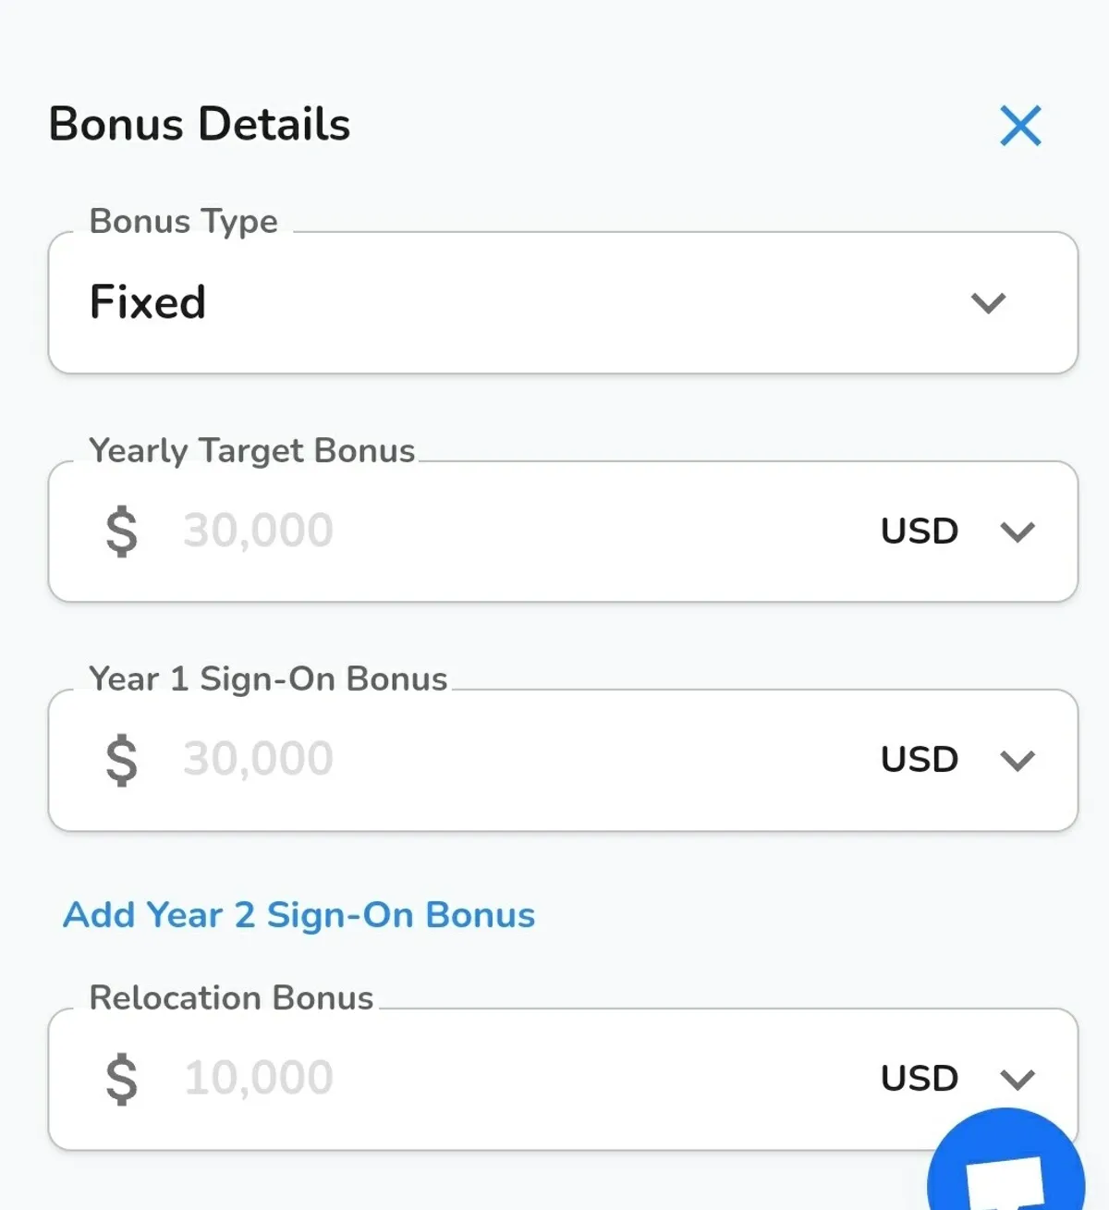Expand the chevron next to Relocation Bonus USD
Image resolution: width=1109 pixels, height=1210 pixels.
(x=1018, y=1079)
